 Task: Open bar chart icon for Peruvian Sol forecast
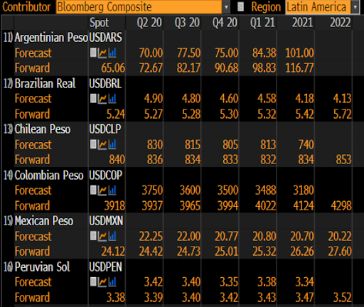coord(112,282)
